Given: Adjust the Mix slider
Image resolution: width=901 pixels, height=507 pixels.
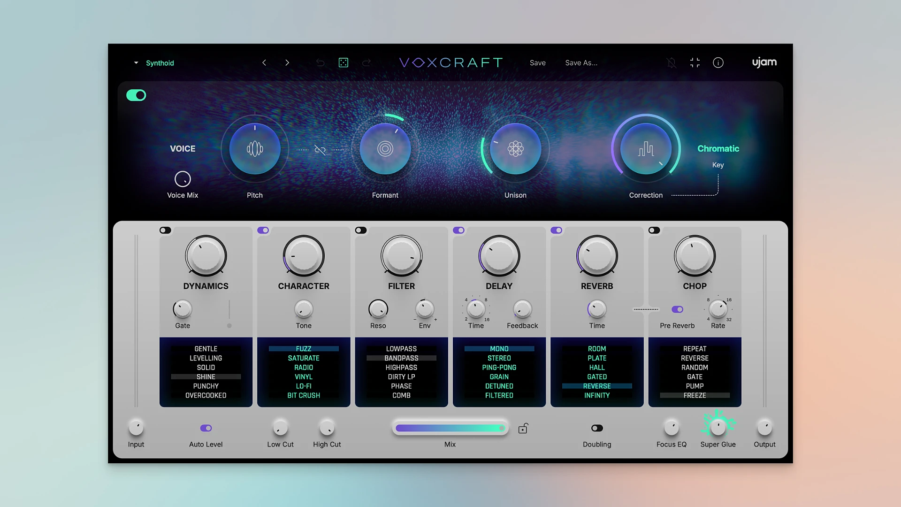Looking at the screenshot, I should coord(450,428).
